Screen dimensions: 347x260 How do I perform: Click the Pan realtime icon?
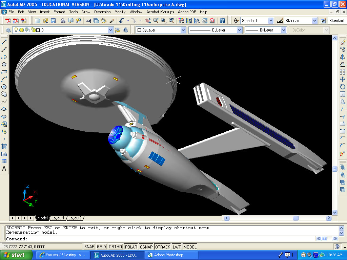pos(148,21)
